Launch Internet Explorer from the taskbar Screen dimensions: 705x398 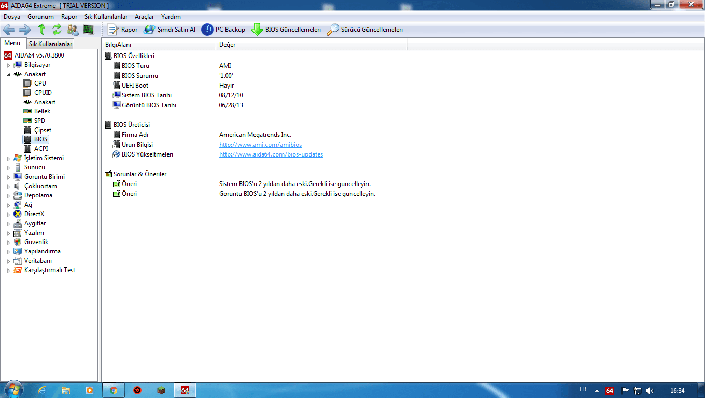coord(42,390)
